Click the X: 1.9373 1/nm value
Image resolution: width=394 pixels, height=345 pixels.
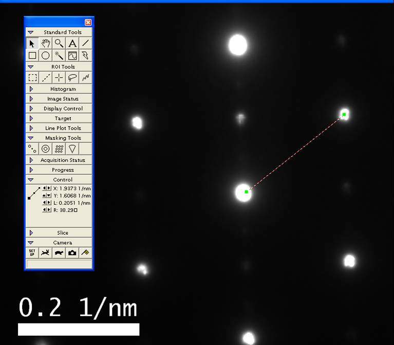pos(72,188)
